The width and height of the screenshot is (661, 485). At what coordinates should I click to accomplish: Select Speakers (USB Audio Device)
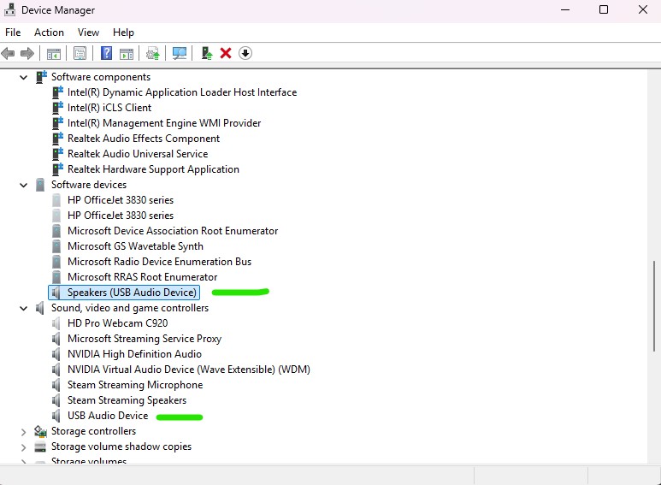(132, 293)
